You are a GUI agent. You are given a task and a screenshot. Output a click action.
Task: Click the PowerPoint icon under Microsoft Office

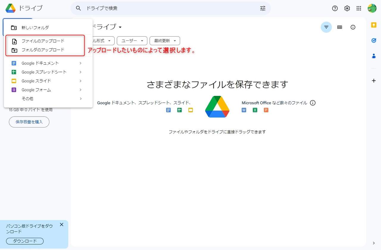coord(266,110)
